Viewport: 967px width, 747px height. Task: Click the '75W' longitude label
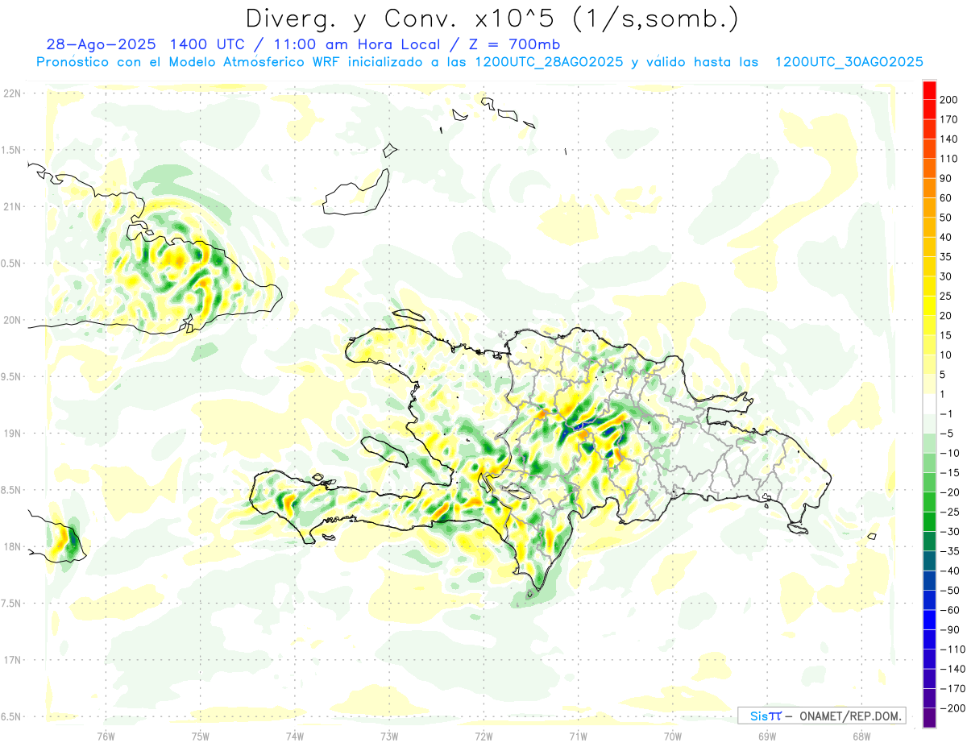201,736
